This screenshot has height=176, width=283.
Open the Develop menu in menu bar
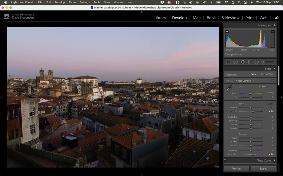tap(60, 2)
